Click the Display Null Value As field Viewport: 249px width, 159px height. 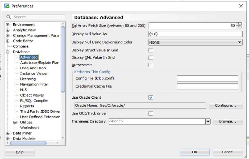pyautogui.click(x=196, y=34)
